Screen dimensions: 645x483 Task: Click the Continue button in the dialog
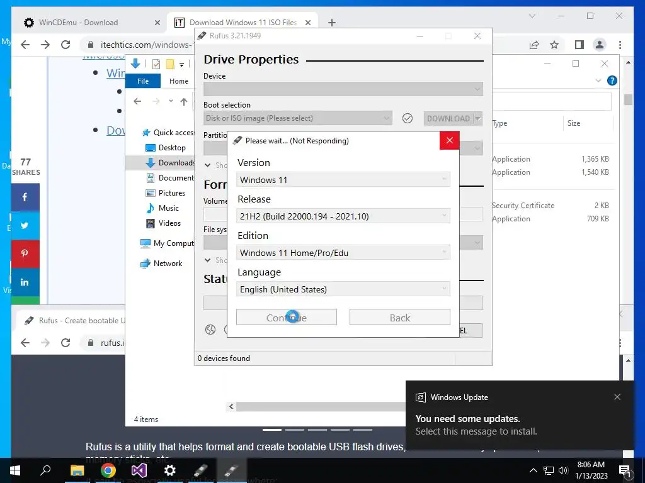287,318
